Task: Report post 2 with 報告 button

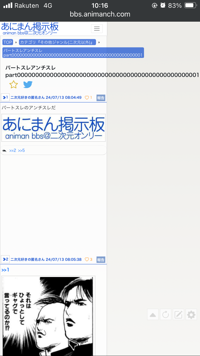Action: [101, 260]
